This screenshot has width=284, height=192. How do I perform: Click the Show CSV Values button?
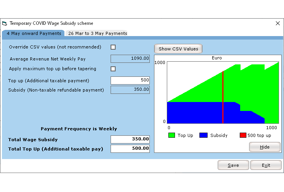pos(178,49)
